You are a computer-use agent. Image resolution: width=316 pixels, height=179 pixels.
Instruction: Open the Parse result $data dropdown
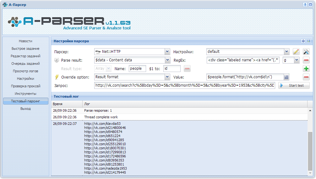click(167, 60)
